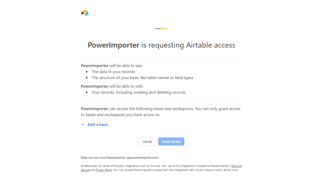Click the Cancel button
The image size is (335, 180).
click(x=147, y=141)
